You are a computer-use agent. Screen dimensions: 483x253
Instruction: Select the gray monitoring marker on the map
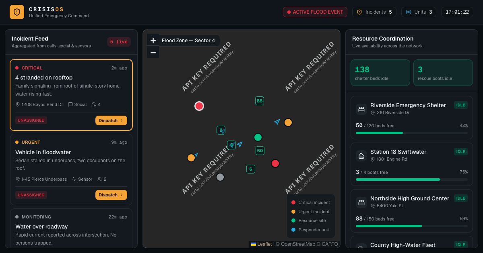click(220, 177)
